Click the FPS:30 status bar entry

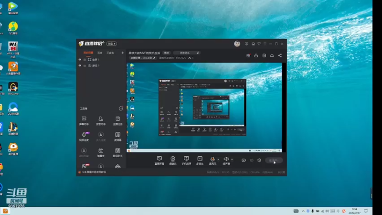pos(225,172)
